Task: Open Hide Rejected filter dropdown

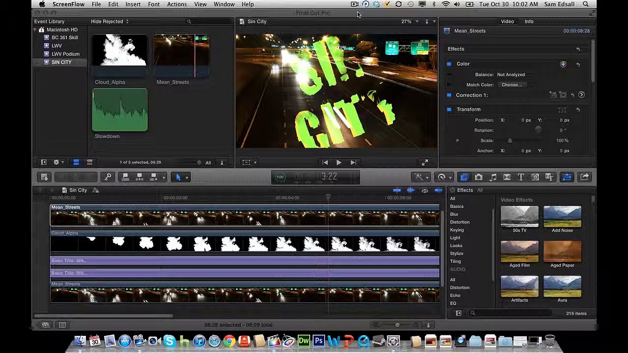Action: pos(109,22)
